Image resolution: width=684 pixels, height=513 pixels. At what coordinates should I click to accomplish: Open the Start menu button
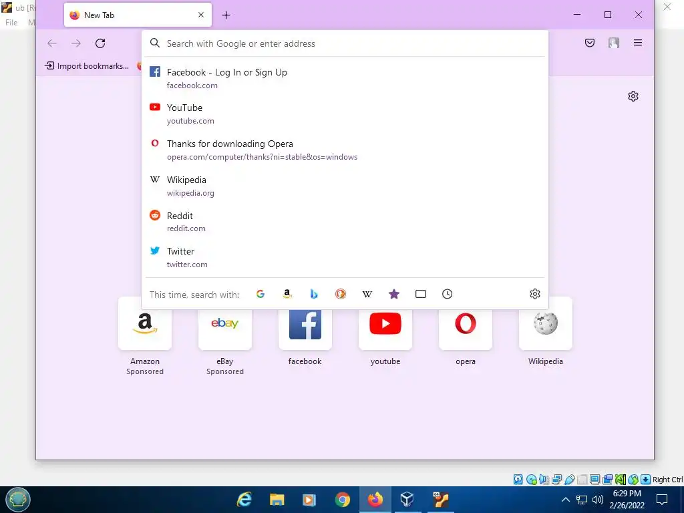coord(18,500)
